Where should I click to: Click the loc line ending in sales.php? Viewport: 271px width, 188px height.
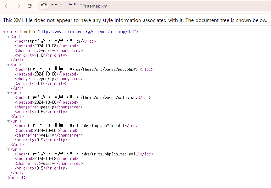tap(83, 98)
